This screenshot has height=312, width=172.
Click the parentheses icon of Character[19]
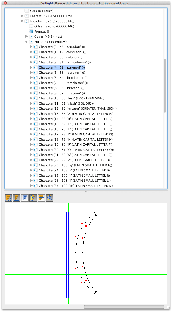click(36, 145)
